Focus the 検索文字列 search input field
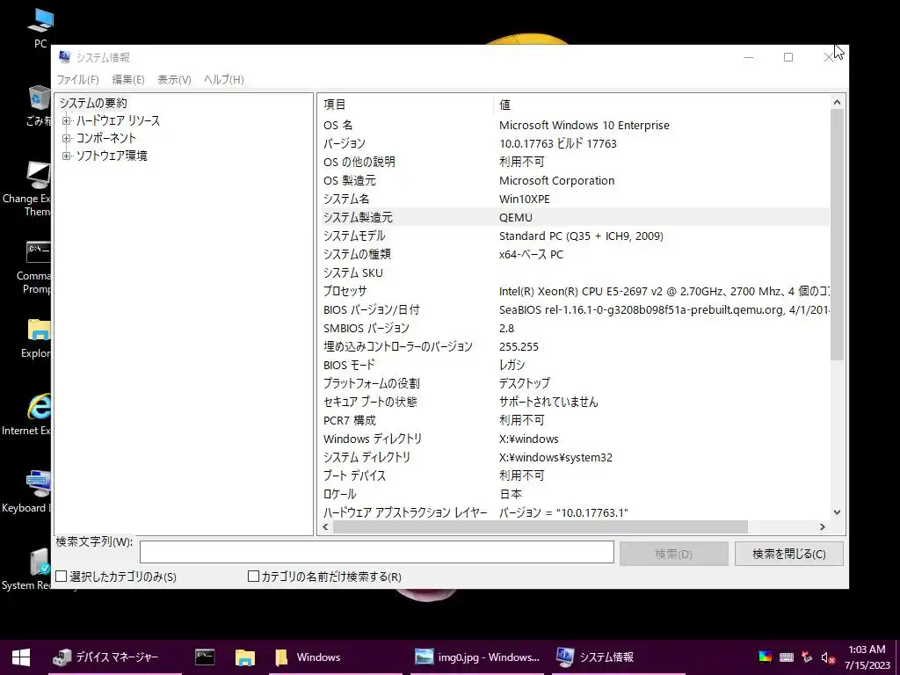The image size is (900, 675). [x=376, y=553]
